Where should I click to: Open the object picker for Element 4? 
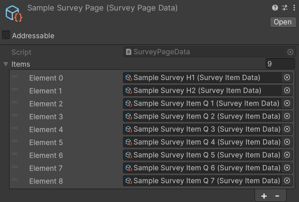287,129
